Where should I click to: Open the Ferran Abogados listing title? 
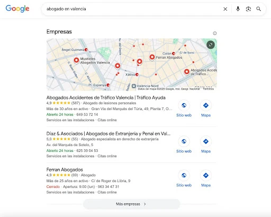[x=65, y=169]
